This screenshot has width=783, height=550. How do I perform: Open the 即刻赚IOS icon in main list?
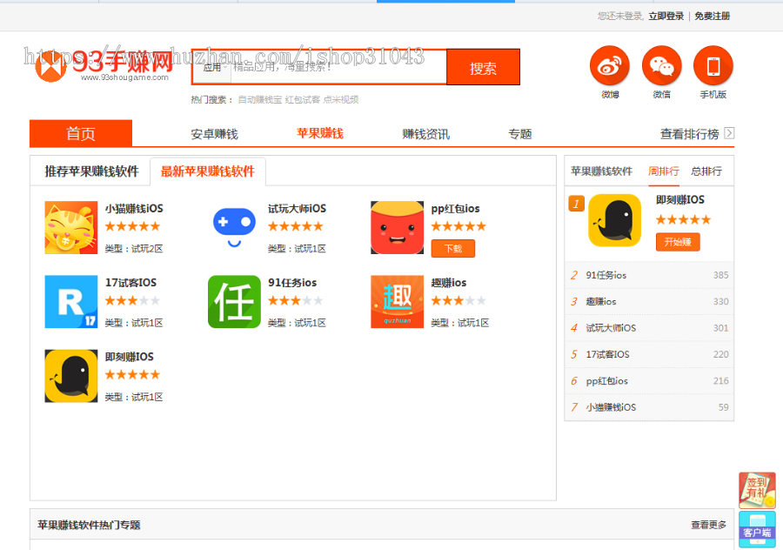71,376
